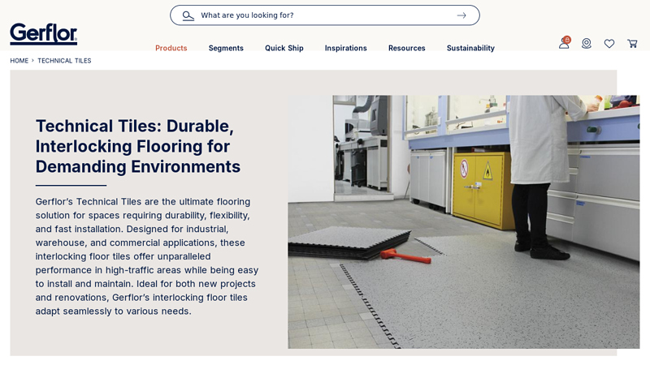The image size is (650, 365).
Task: Open the shopping cart icon
Action: 632,44
